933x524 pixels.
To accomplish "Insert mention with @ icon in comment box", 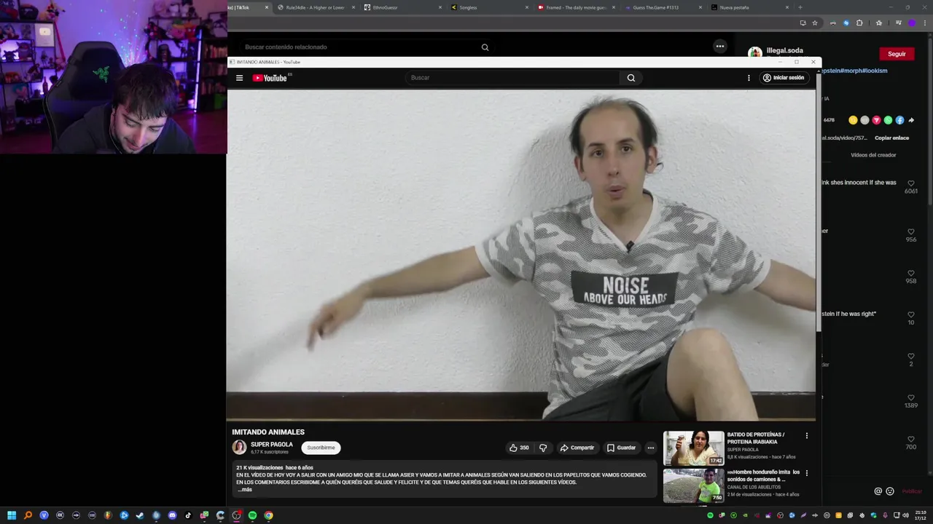I will click(878, 491).
